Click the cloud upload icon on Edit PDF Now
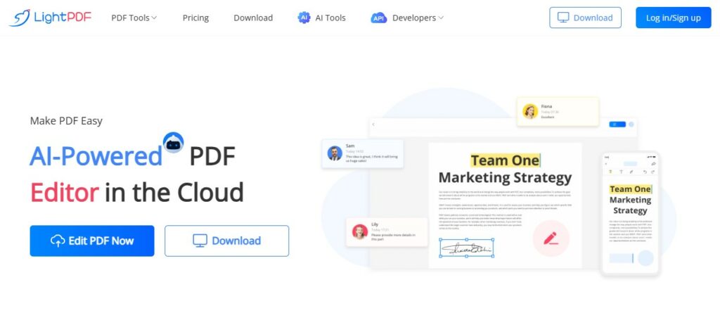This screenshot has width=720, height=332. (58, 241)
